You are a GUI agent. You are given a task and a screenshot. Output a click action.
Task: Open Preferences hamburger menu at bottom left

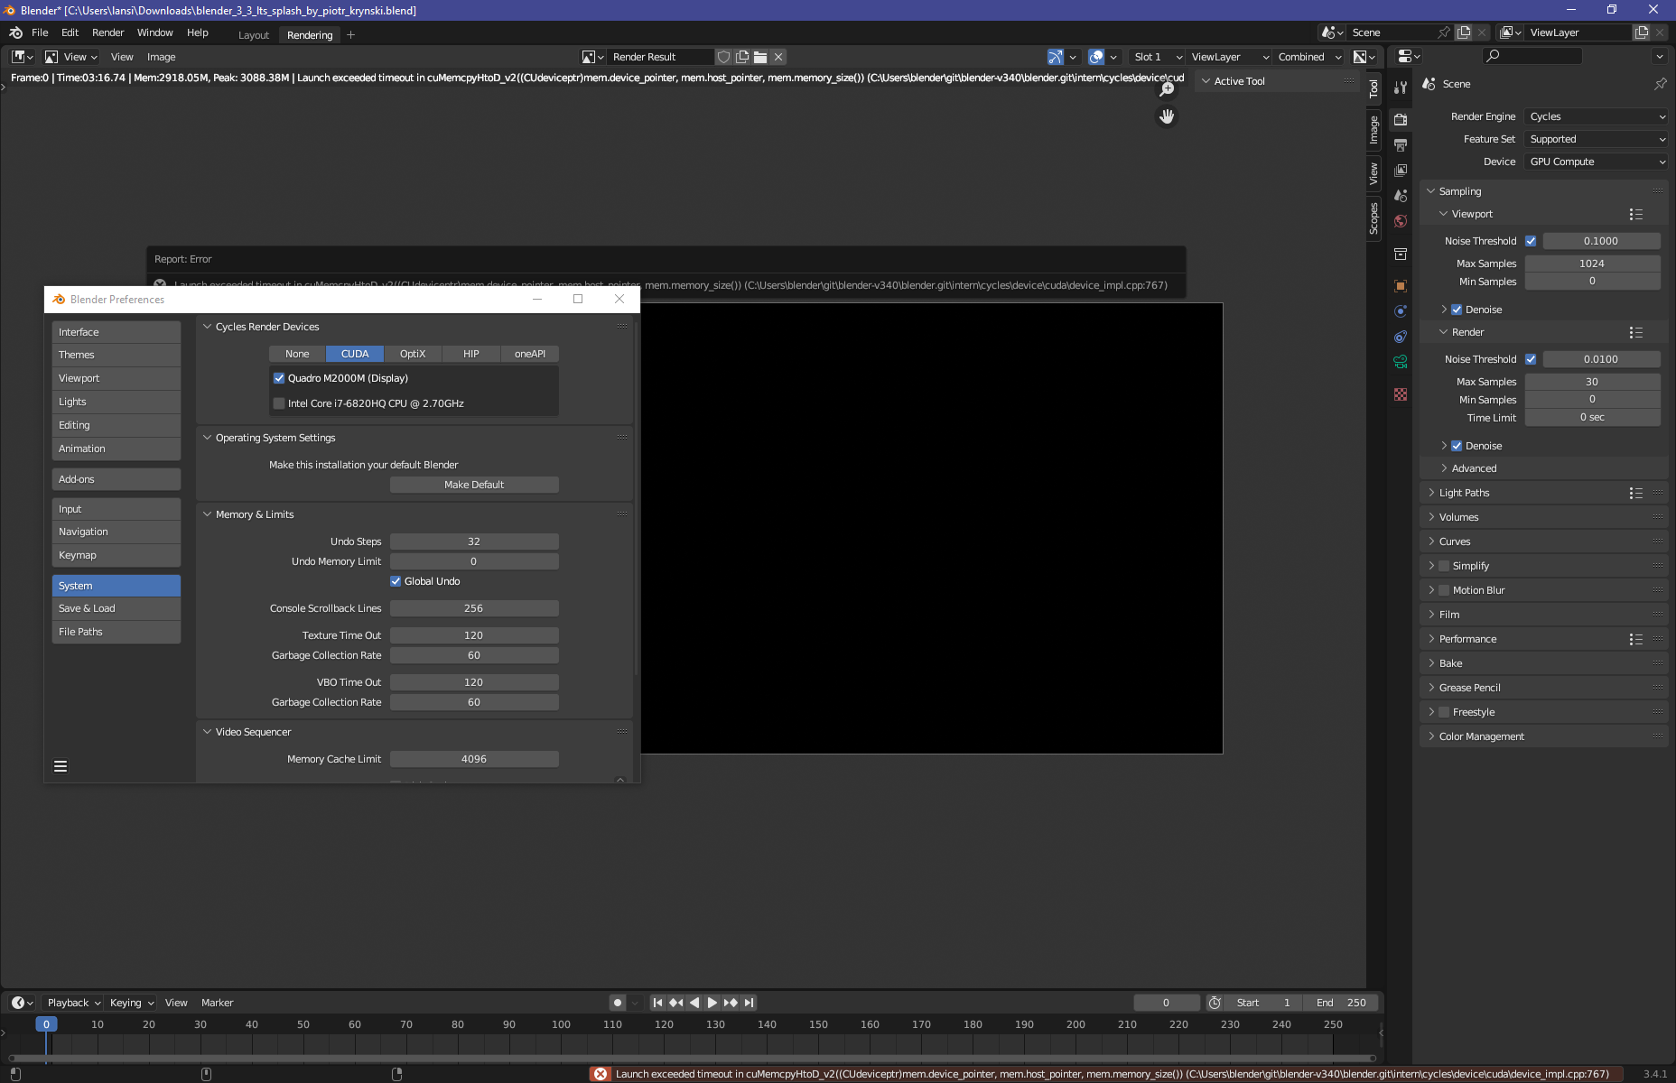click(61, 766)
